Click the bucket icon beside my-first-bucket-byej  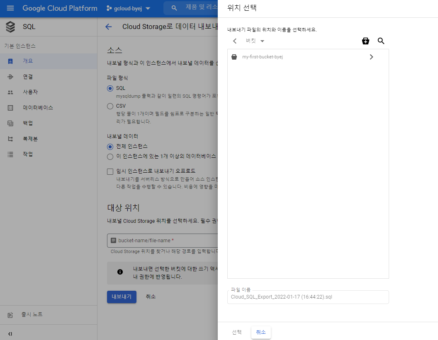[234, 57]
